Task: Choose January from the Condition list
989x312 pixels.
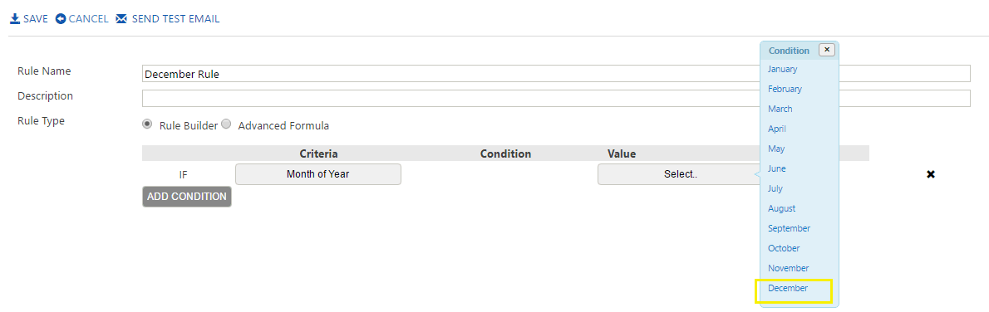Action: (782, 69)
